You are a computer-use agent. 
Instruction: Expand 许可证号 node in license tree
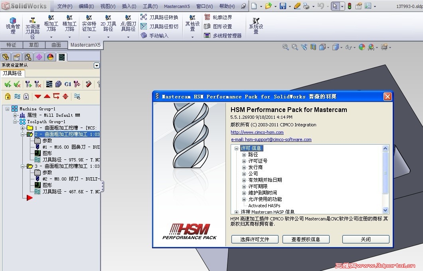pyautogui.click(x=244, y=161)
